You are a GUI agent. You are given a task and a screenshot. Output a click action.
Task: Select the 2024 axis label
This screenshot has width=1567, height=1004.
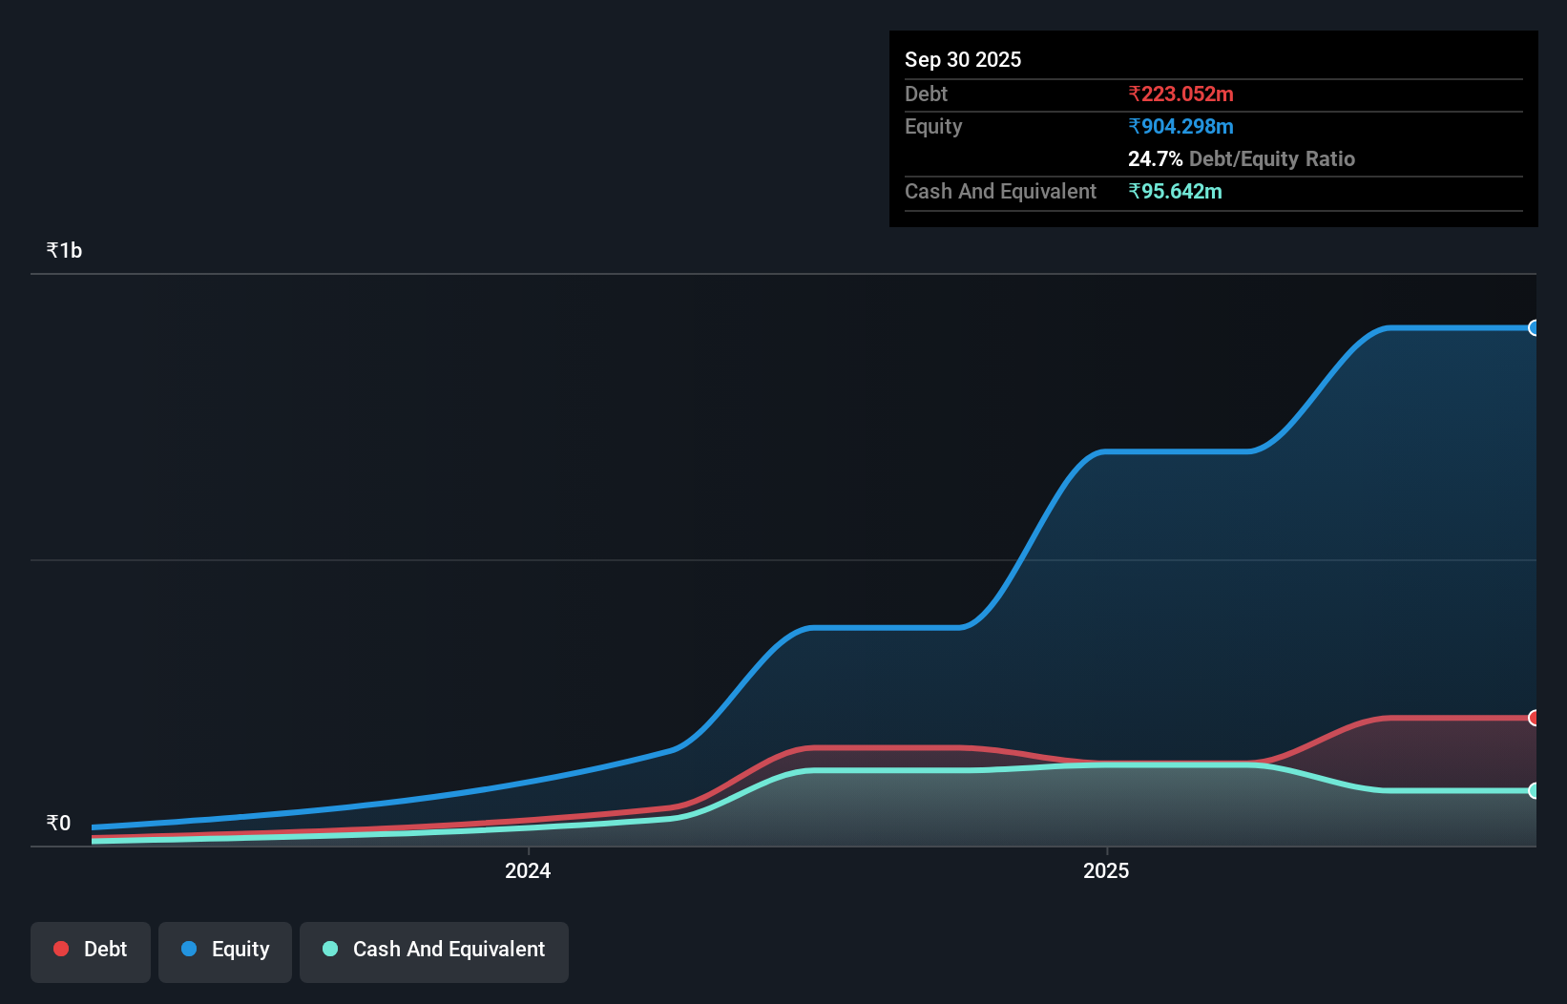(527, 869)
